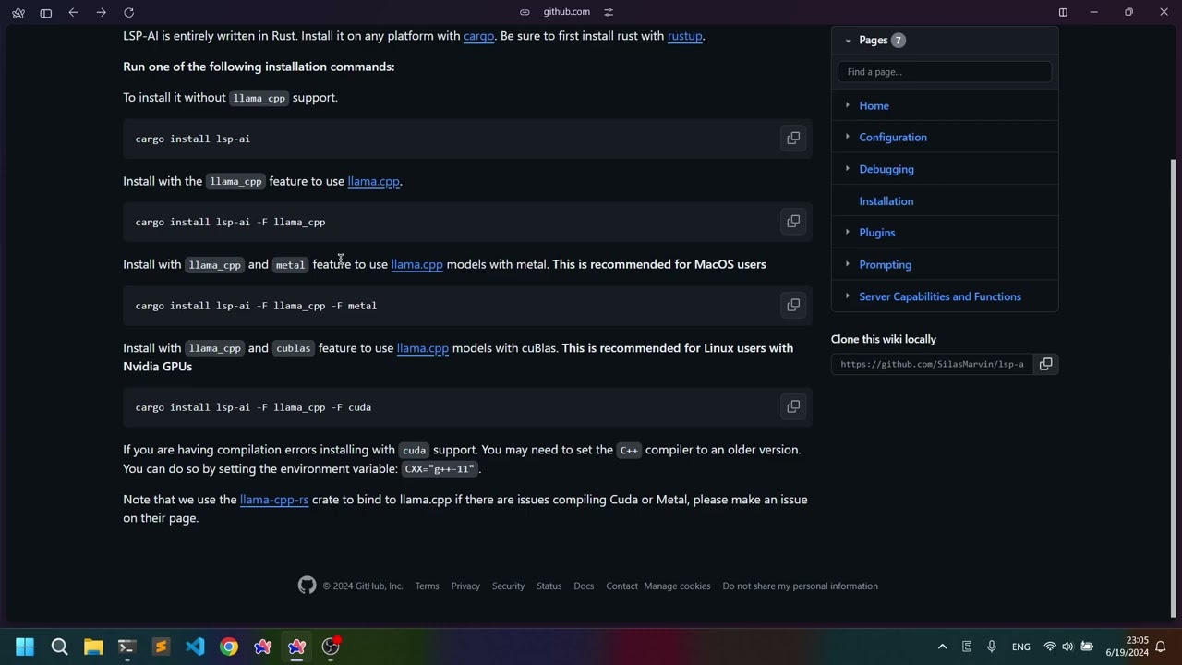Viewport: 1182px width, 665px height.
Task: Expand the Prompting page entry
Action: tap(847, 264)
